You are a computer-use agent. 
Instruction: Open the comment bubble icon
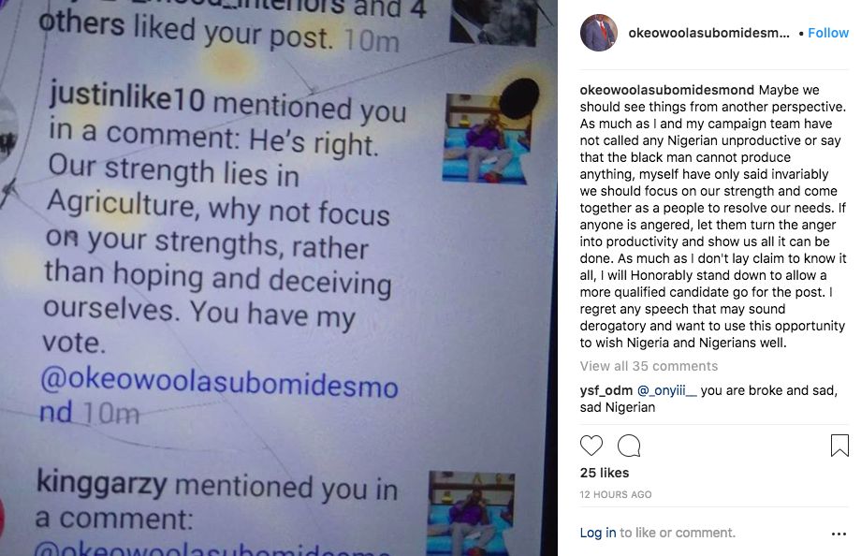click(629, 446)
